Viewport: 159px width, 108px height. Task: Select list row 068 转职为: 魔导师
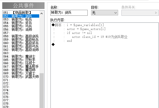pyautogui.click(x=21, y=70)
